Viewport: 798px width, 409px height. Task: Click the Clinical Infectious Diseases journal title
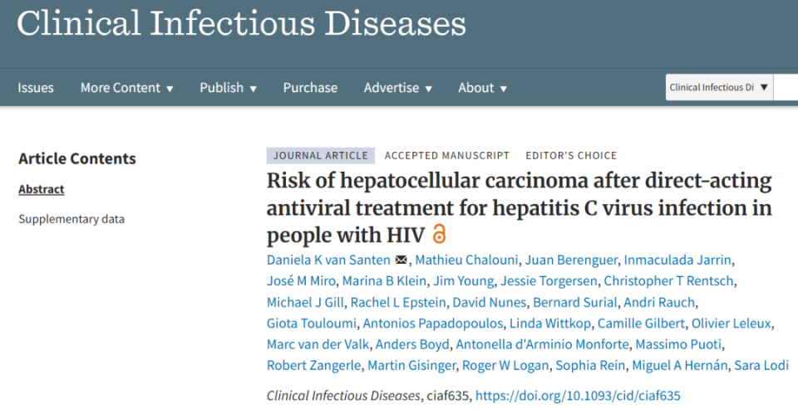click(x=241, y=23)
